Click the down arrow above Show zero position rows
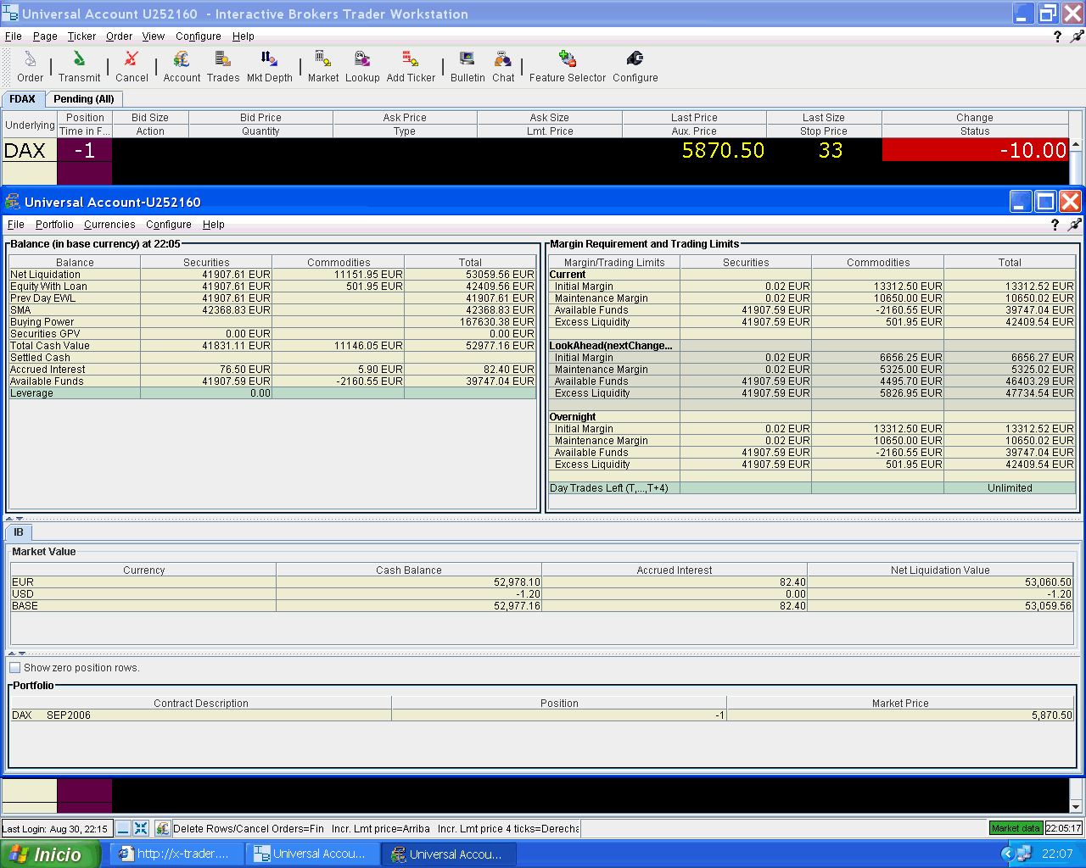This screenshot has width=1086, height=868. (x=22, y=654)
